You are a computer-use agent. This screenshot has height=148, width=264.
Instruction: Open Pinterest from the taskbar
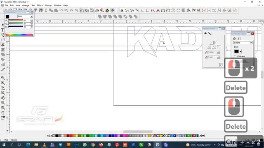tap(117, 145)
